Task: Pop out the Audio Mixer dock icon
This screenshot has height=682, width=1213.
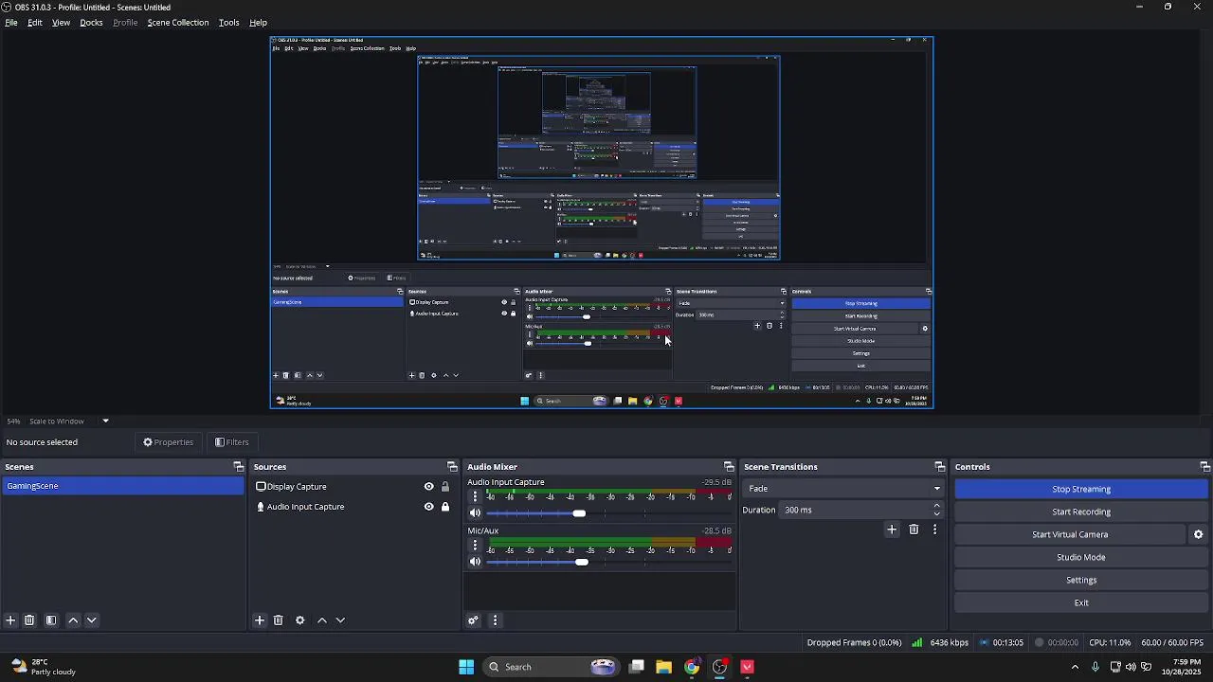Action: point(729,467)
